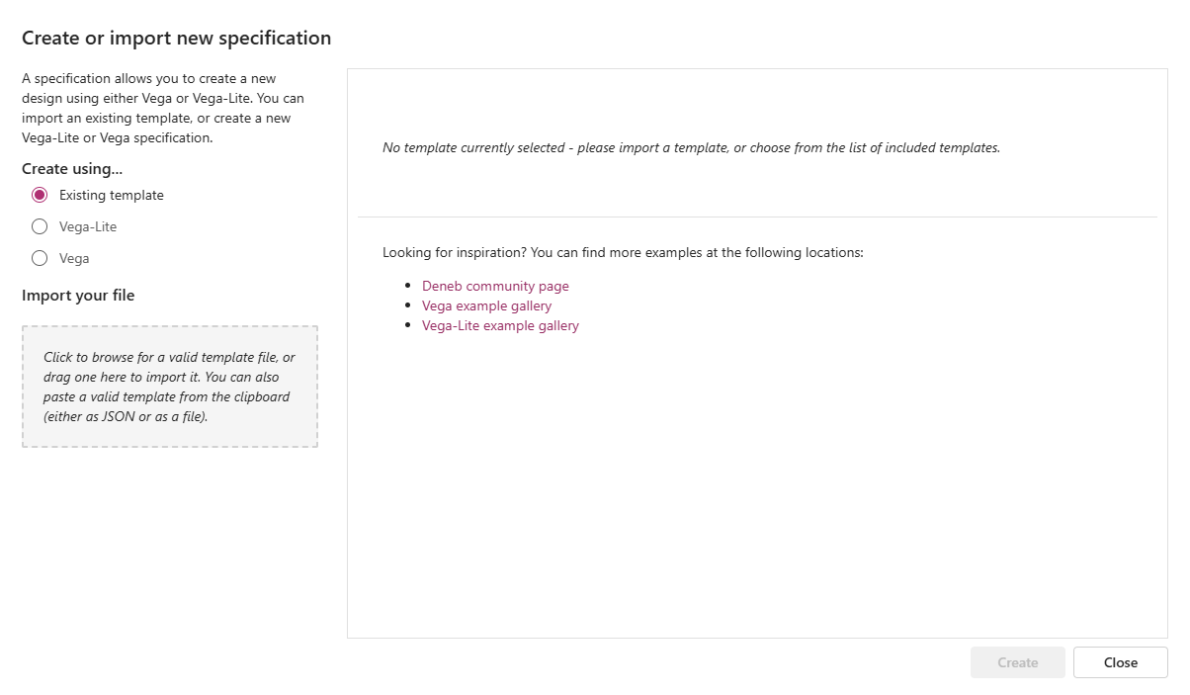The image size is (1190, 695).
Task: Follow the Deneb community page hyperlink
Action: [x=495, y=286]
